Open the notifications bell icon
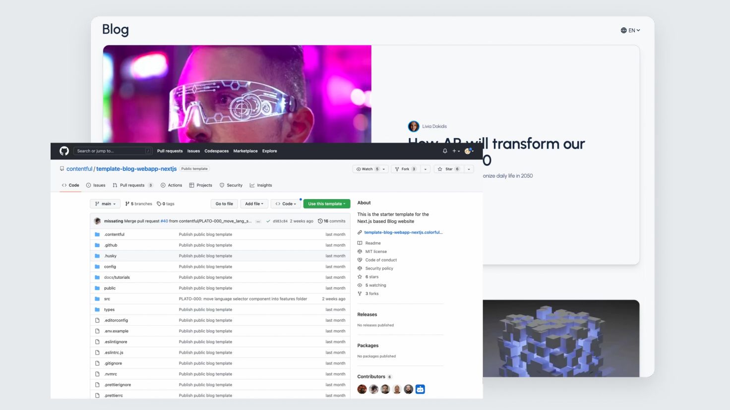730x410 pixels. pyautogui.click(x=445, y=151)
